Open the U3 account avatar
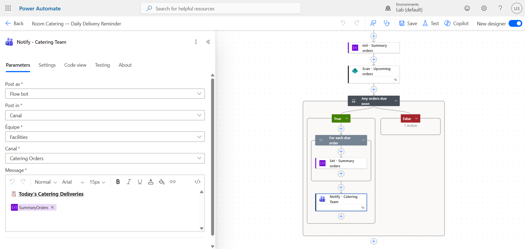Screen dimensions: 525x249 (517, 8)
